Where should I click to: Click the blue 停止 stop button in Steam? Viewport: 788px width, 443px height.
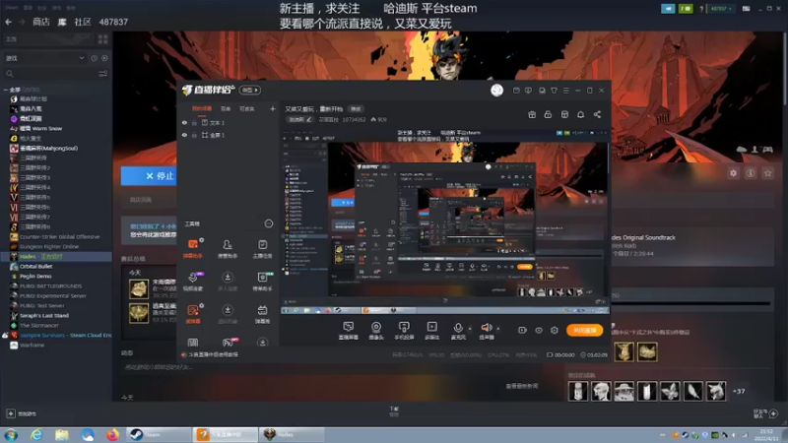tap(149, 176)
